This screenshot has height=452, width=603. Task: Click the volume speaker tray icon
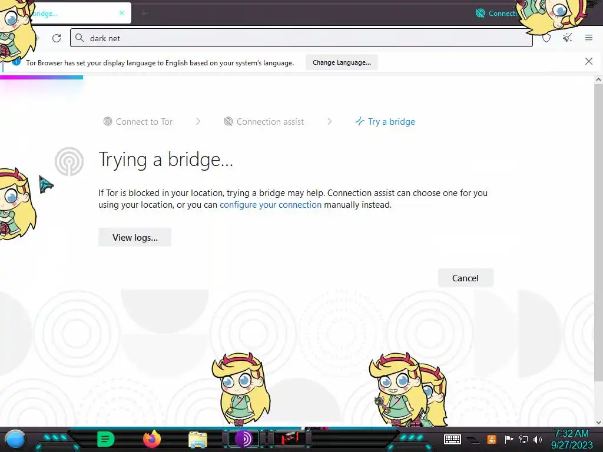(x=537, y=439)
